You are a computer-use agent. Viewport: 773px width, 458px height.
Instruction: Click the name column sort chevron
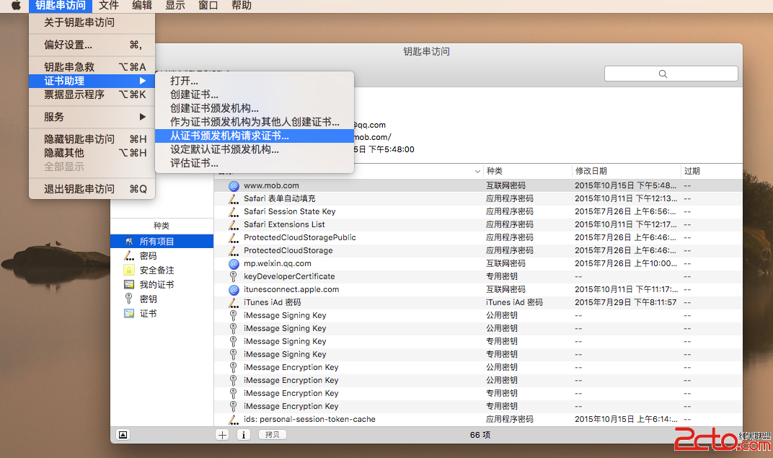477,172
